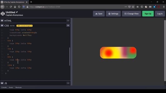Open the history clock icon in toolbar
Screen dimensions: 166x93
click(x=19, y=7)
